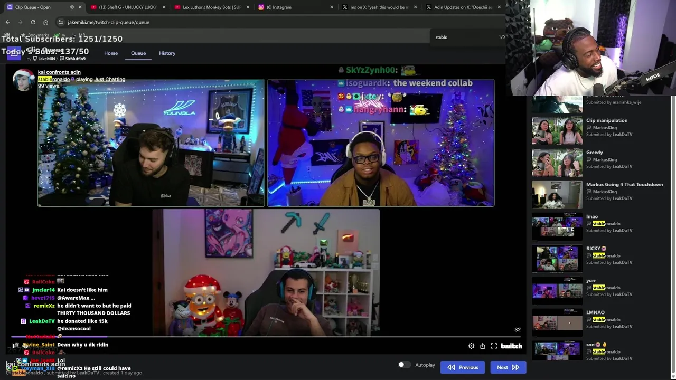Click the share clip icon in player
Viewport: 676px width, 380px height.
pos(483,346)
